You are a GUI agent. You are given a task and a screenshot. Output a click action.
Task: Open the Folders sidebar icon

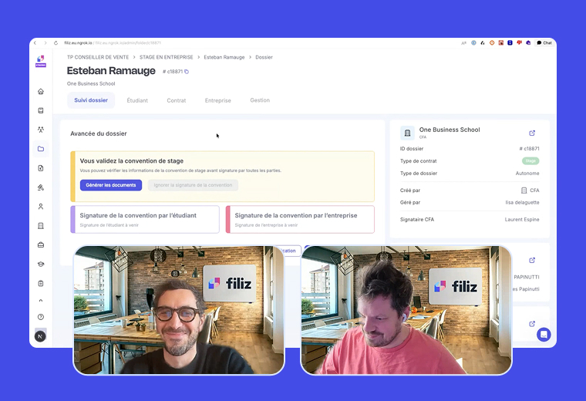pyautogui.click(x=41, y=149)
